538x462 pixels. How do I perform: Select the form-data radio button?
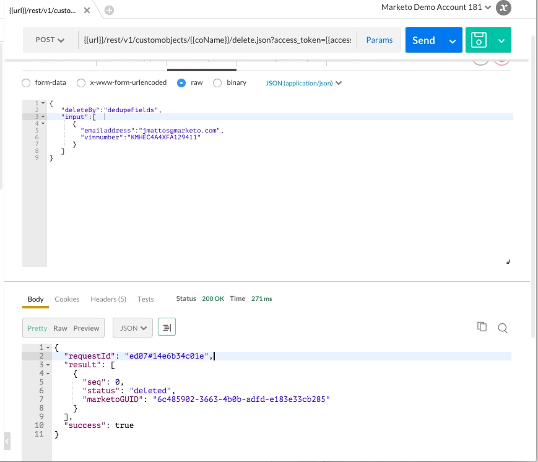coord(26,83)
